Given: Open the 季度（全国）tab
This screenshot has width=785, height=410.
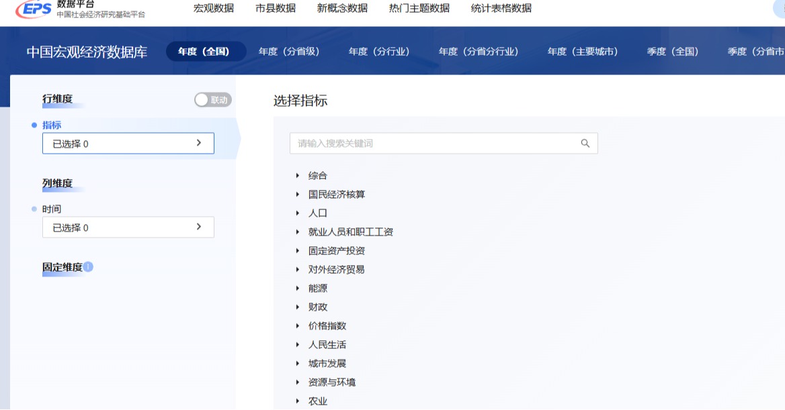Looking at the screenshot, I should click(x=672, y=52).
